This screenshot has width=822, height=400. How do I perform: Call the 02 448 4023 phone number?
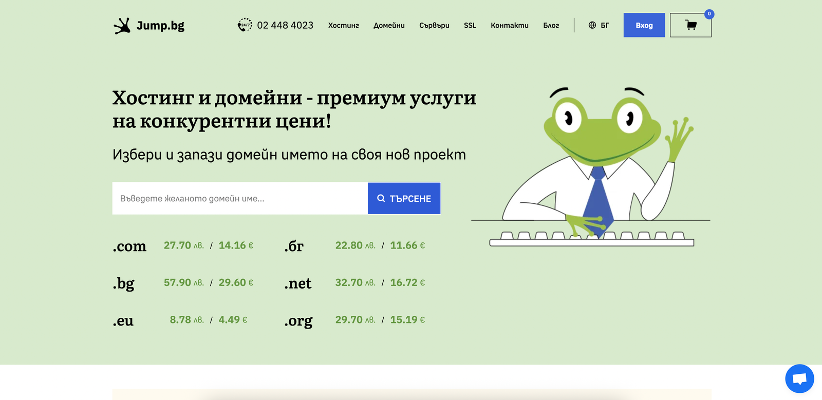[x=285, y=25]
